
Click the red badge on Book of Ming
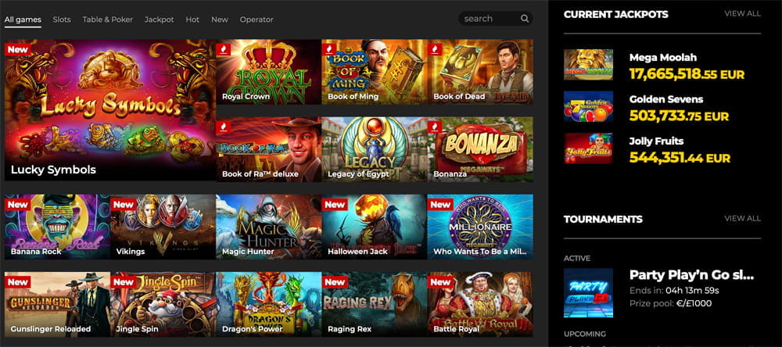pos(329,50)
